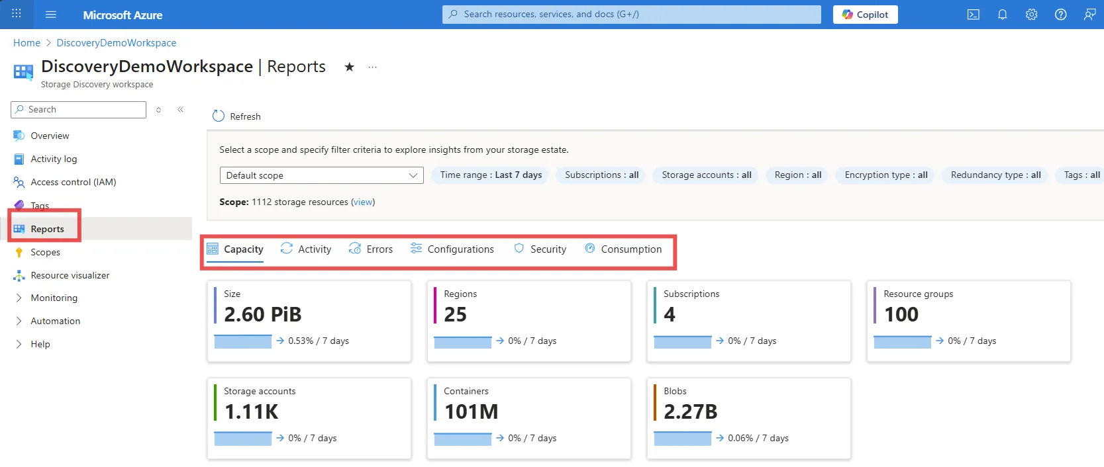Open the Time range filter pill
The width and height of the screenshot is (1104, 467).
(x=490, y=175)
